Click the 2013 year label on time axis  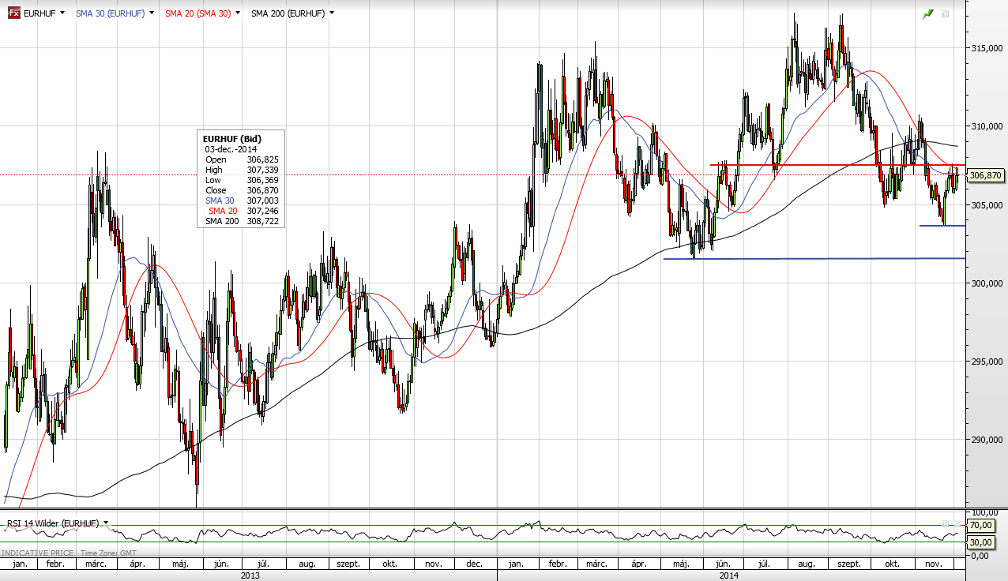coord(249,575)
